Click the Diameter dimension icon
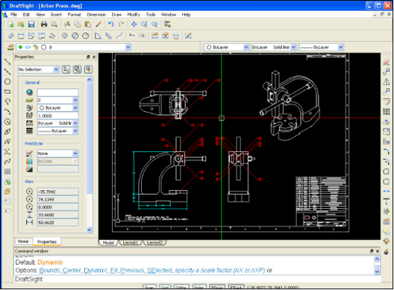The width and height of the screenshot is (394, 290). [75, 36]
